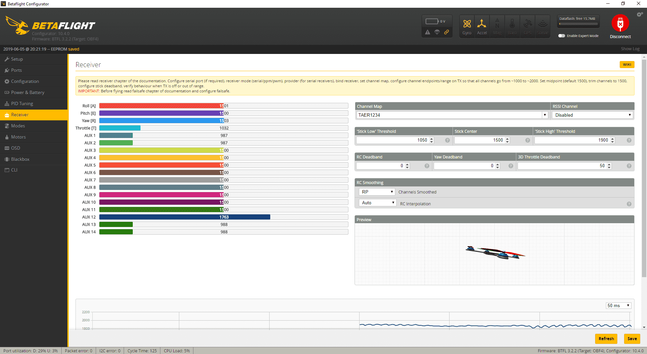The image size is (647, 354).
Task: Click the Stick High Threshold value field
Action: click(575, 140)
